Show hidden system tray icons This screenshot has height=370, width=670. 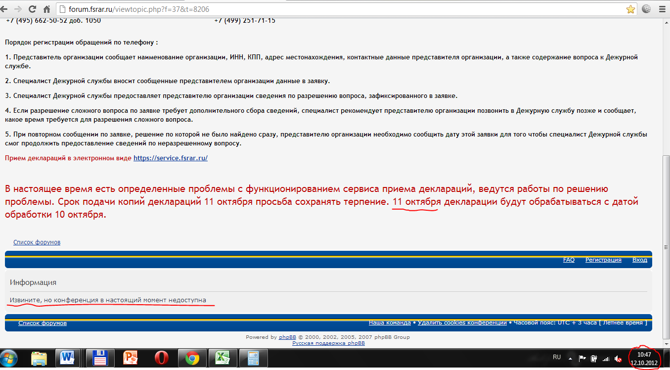click(570, 358)
